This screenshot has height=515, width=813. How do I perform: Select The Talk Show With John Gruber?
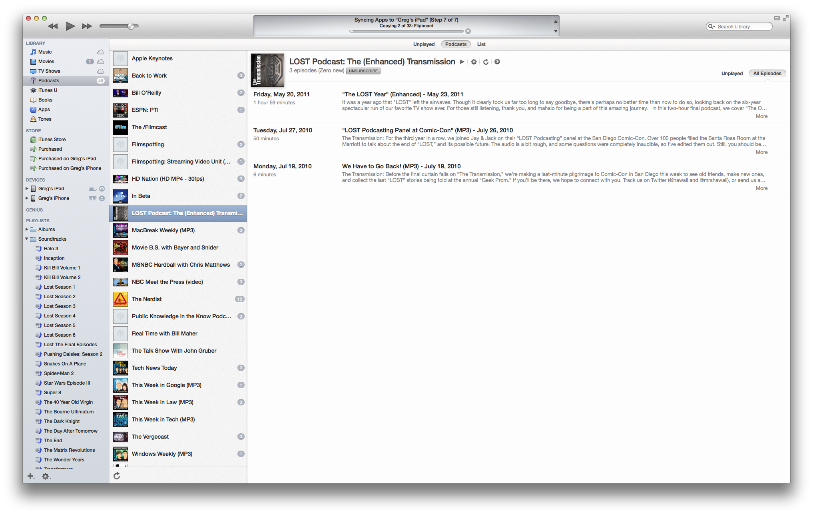178,351
